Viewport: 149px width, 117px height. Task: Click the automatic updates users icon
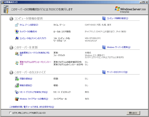point(17,54)
